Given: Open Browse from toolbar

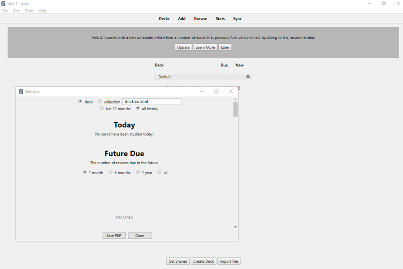Looking at the screenshot, I should (x=201, y=19).
